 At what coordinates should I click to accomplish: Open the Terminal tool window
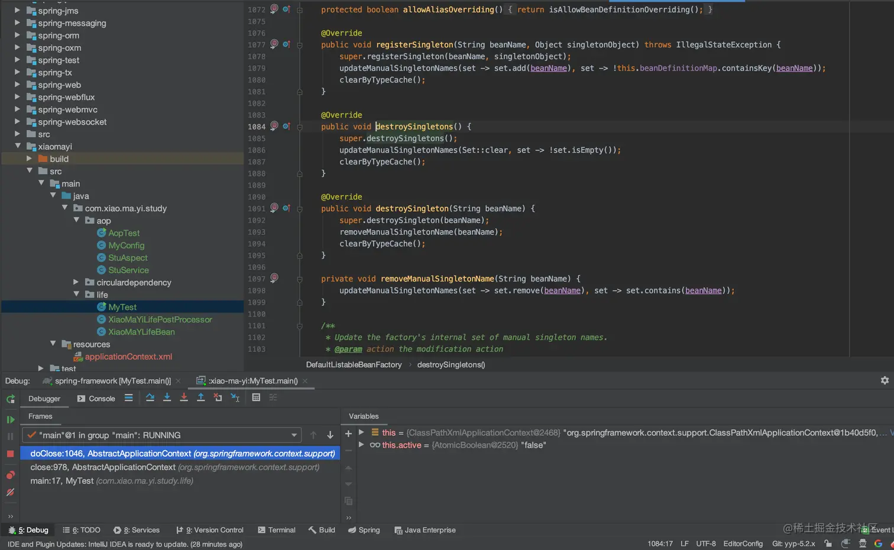277,530
